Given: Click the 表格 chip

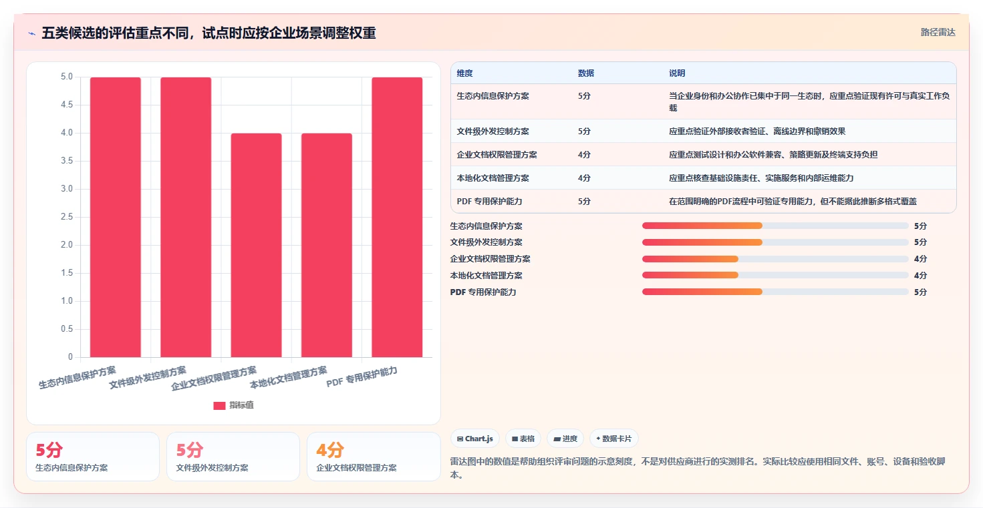Looking at the screenshot, I should tap(523, 439).
